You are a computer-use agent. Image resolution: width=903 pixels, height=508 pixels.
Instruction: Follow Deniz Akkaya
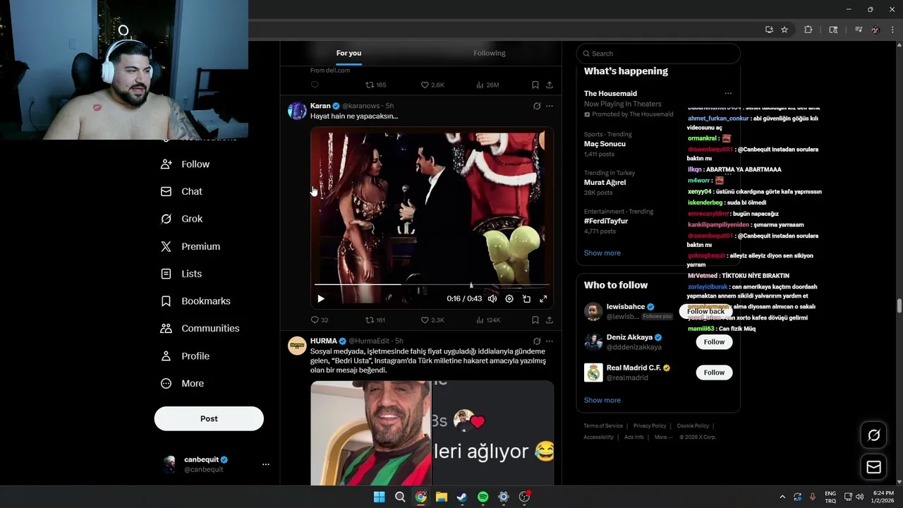point(714,341)
